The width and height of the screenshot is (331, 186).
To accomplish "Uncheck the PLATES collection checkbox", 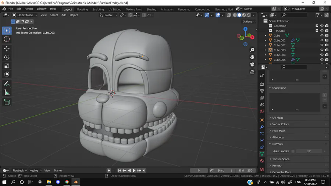I will 317,31.
